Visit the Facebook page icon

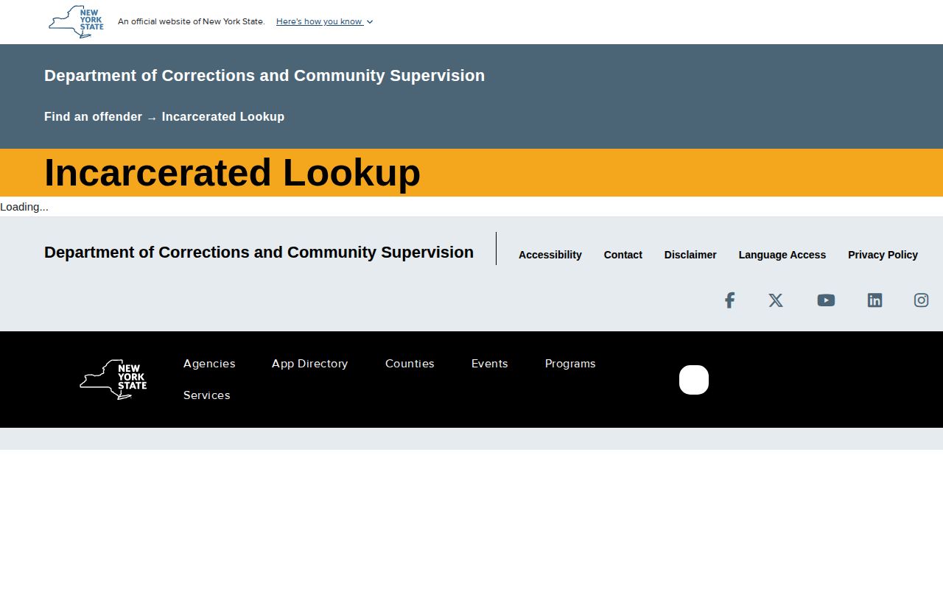pyautogui.click(x=729, y=300)
